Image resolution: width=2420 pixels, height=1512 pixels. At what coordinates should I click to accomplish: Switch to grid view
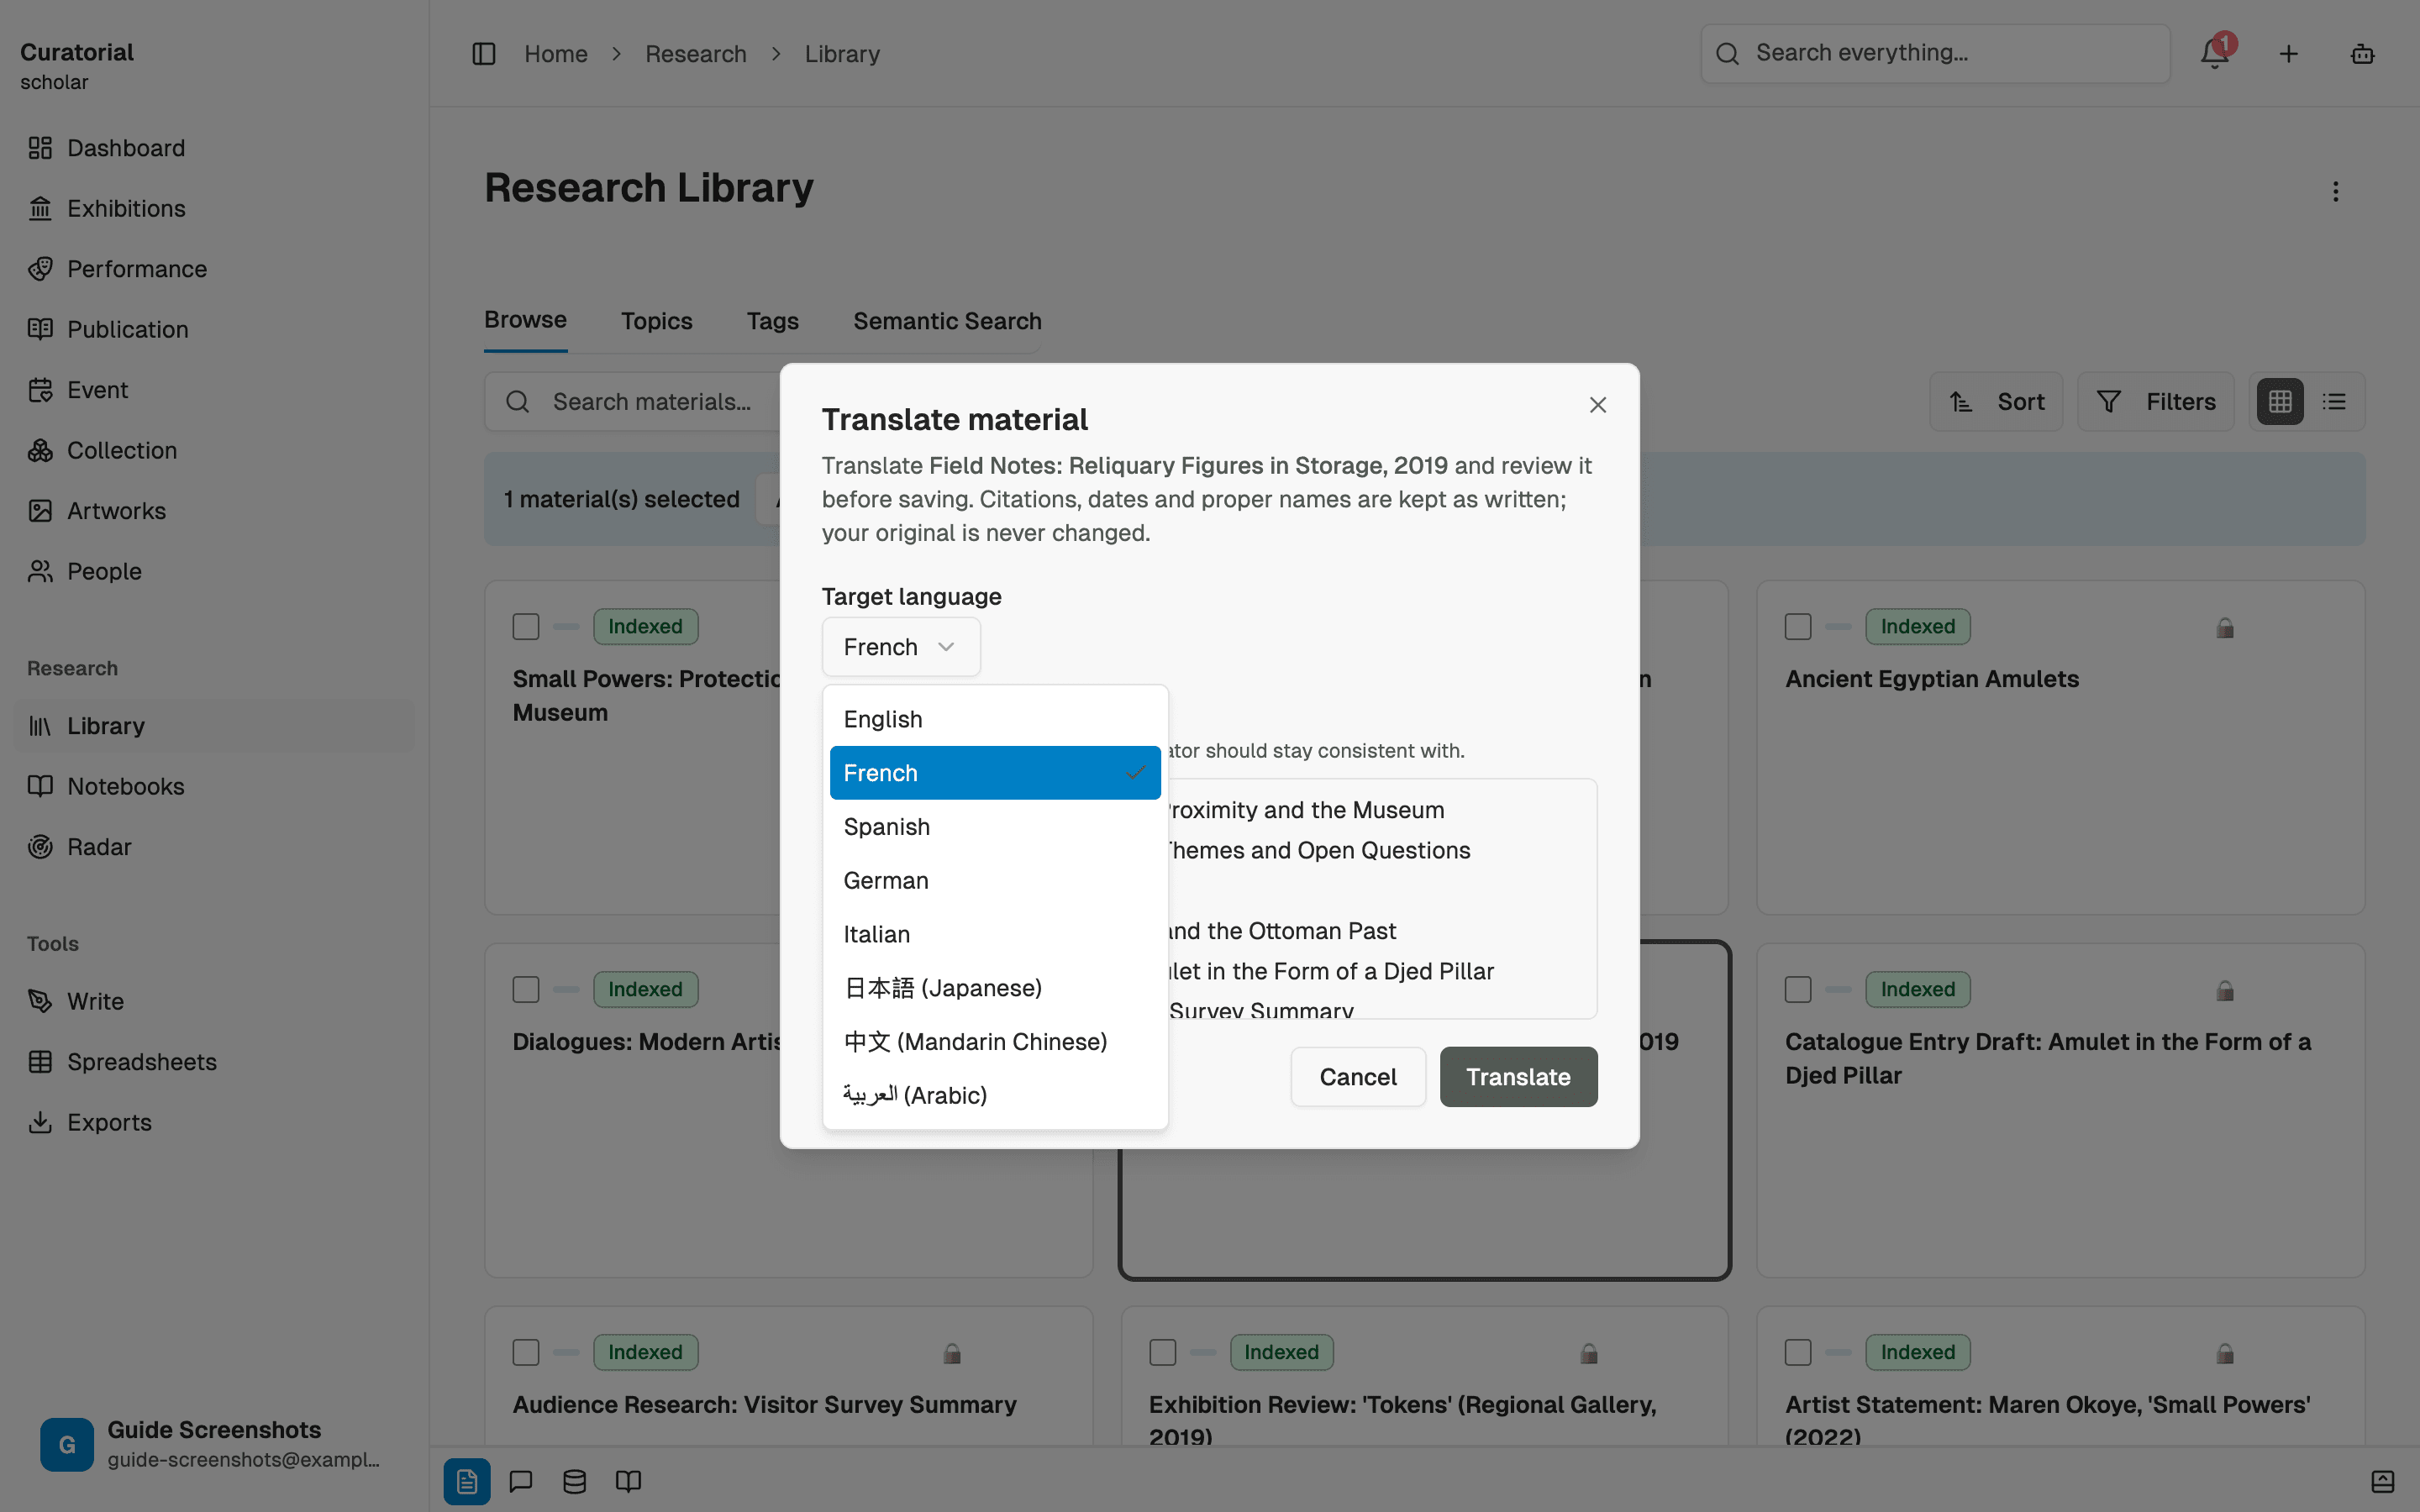coord(2280,402)
